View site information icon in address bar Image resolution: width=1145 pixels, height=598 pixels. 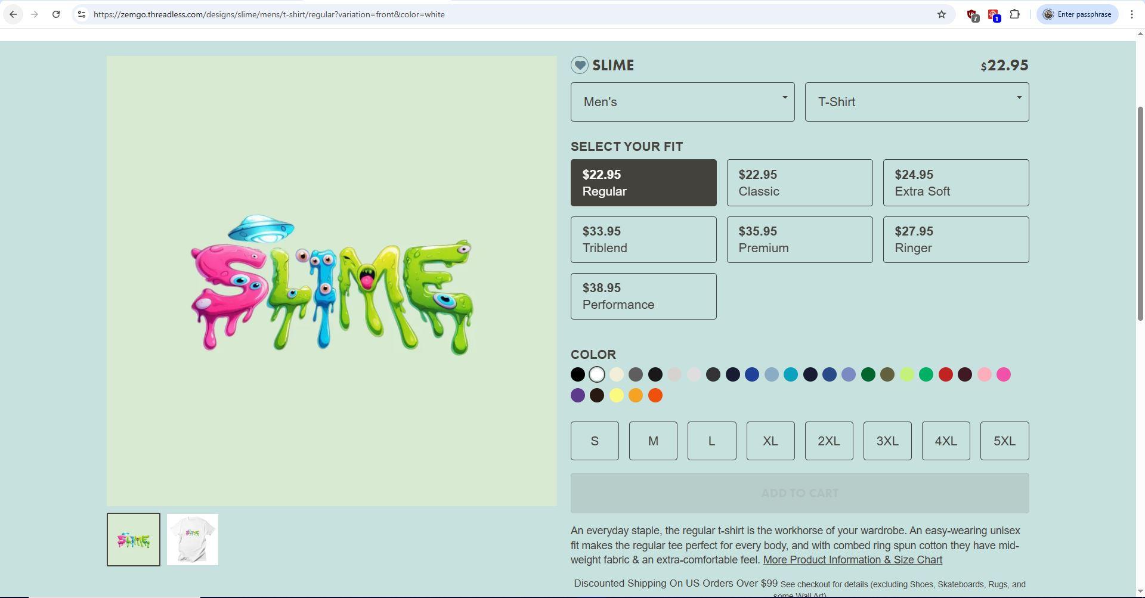82,14
